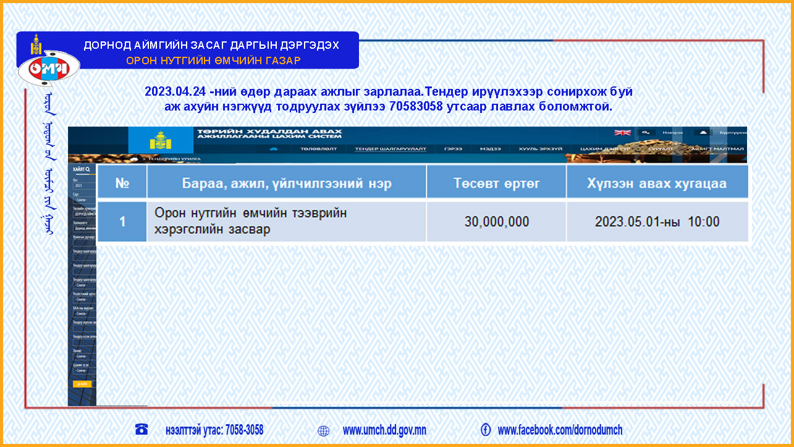Click the Facebook icon in the footer
This screenshot has height=447, width=794.
pos(486,430)
